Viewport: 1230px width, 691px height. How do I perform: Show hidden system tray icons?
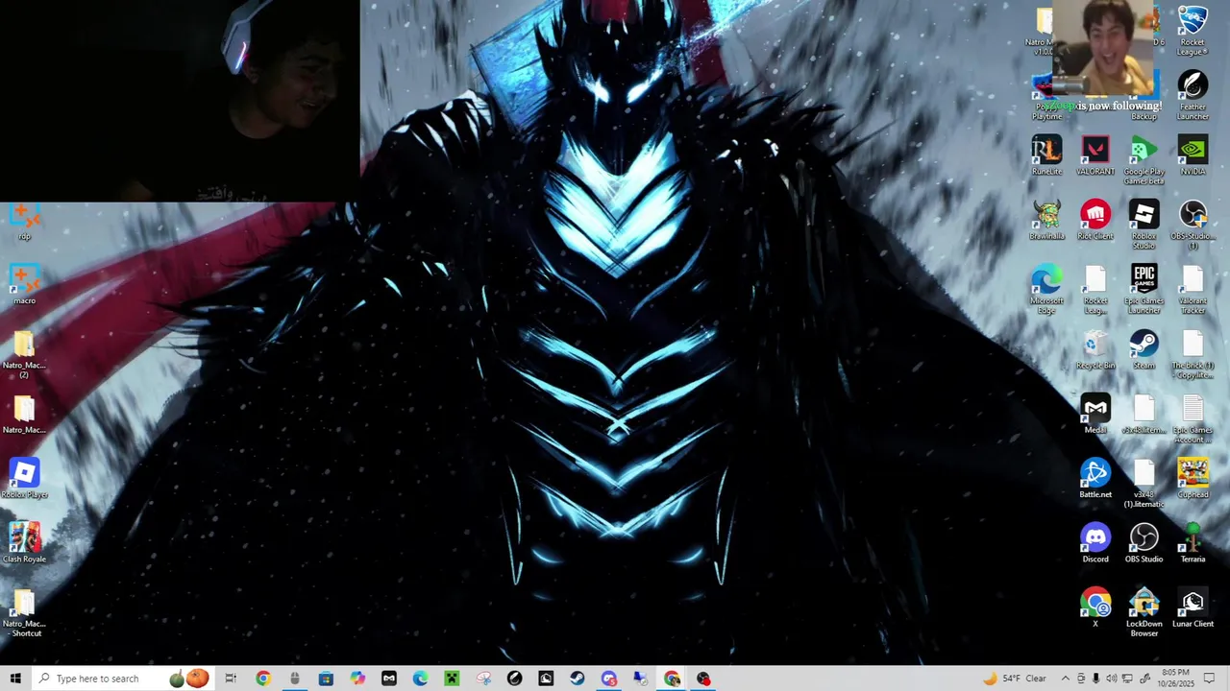(x=1065, y=679)
